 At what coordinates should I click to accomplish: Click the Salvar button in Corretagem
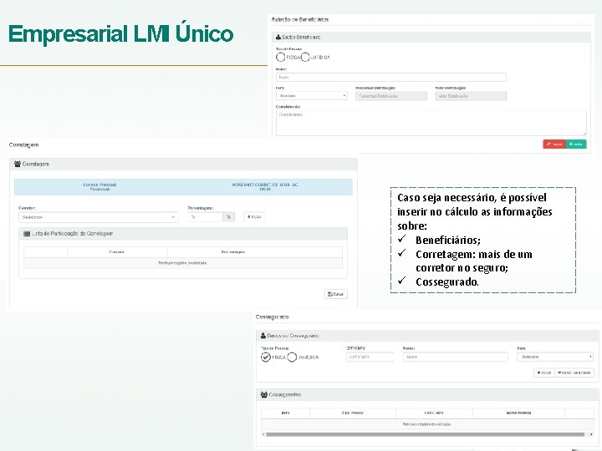336,294
